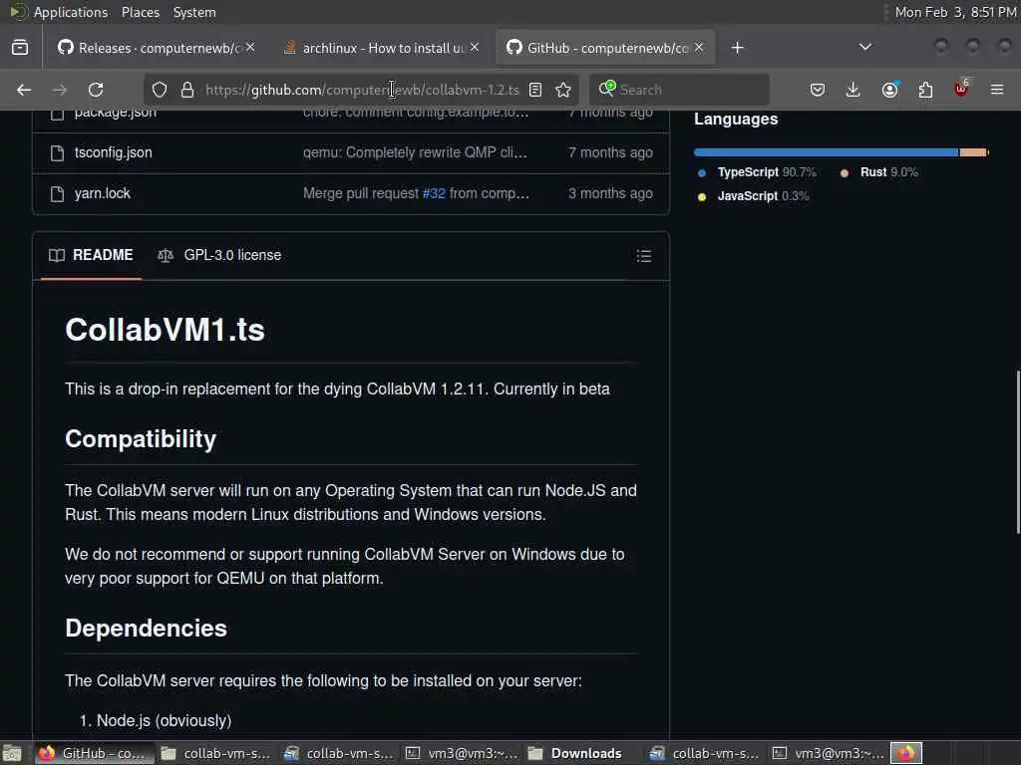Click the blue TypeScript segment of language bar
Image resolution: width=1021 pixels, height=765 pixels.
[827, 152]
